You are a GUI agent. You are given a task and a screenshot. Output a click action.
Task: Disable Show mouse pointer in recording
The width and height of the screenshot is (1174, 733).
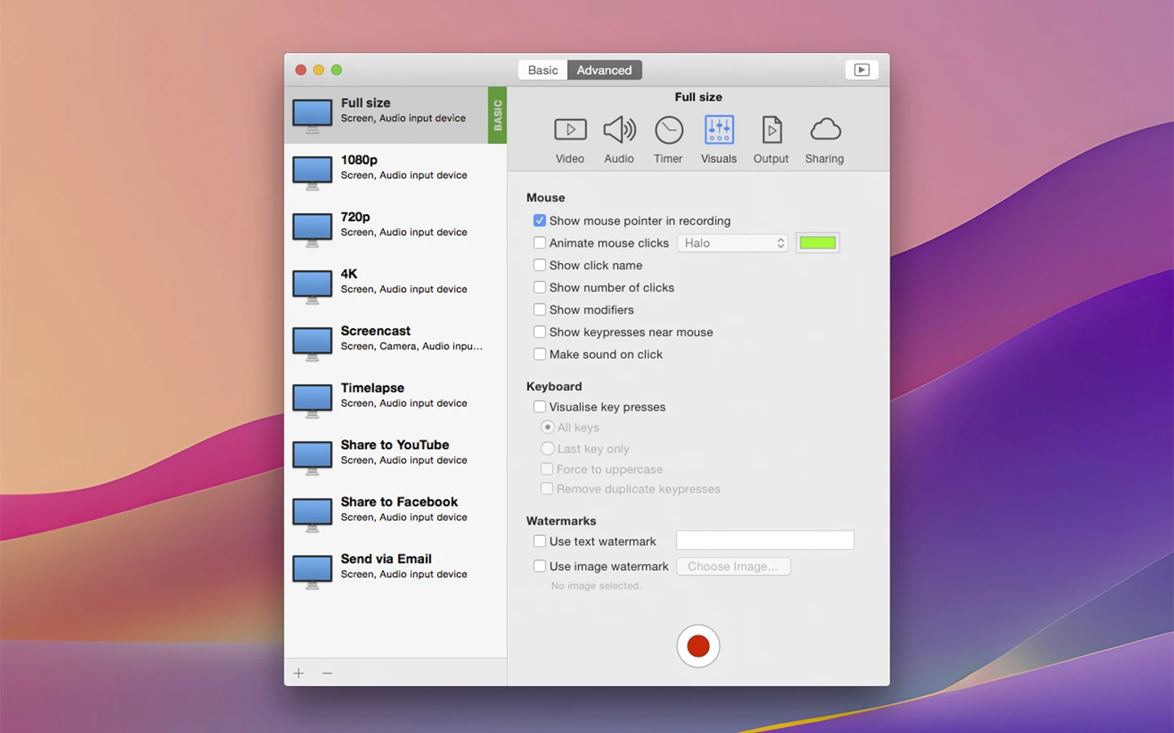[x=540, y=221]
